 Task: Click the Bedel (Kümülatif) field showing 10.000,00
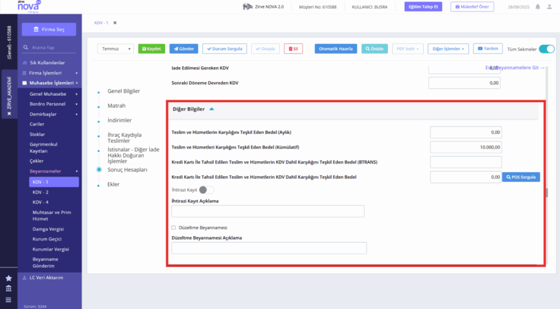click(466, 147)
